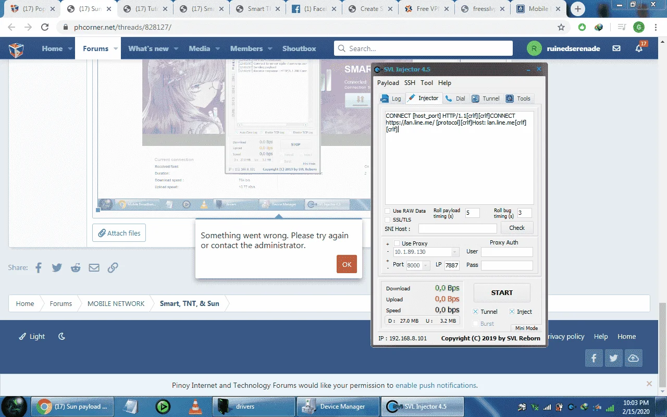The width and height of the screenshot is (667, 417).
Task: Focus the Proxy Auth Pass field
Action: click(x=507, y=265)
